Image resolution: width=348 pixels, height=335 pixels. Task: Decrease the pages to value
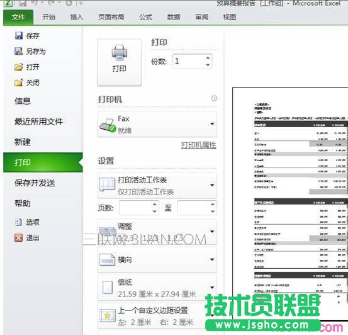(x=213, y=211)
